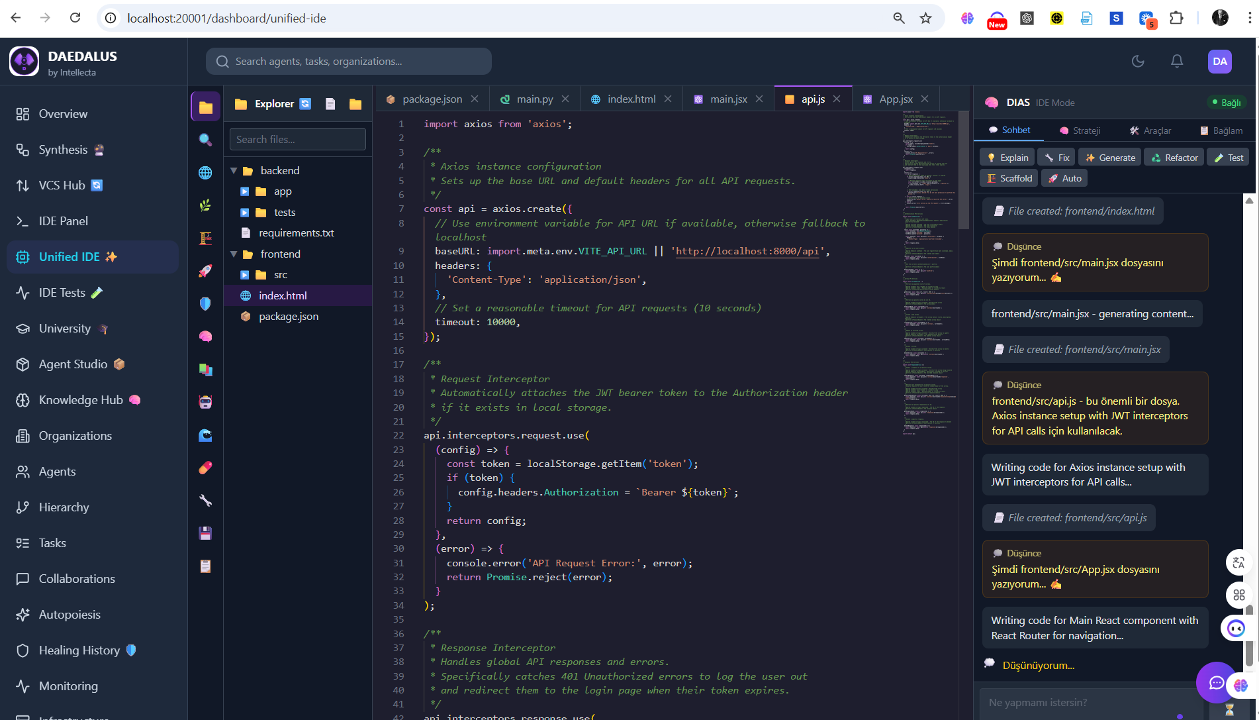1259x720 pixels.
Task: Open the rocket deploy icon panel
Action: 205,271
